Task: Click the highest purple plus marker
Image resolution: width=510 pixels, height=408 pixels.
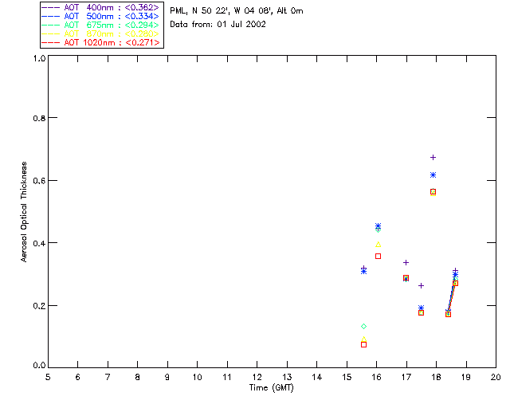Action: point(433,157)
